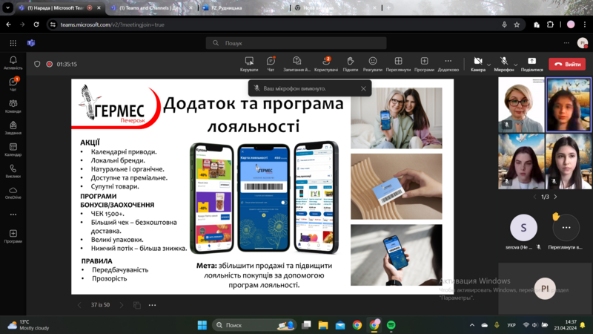This screenshot has height=334, width=593.
Task: Open the meeting Chat (Чат) panel
Action: point(271,64)
